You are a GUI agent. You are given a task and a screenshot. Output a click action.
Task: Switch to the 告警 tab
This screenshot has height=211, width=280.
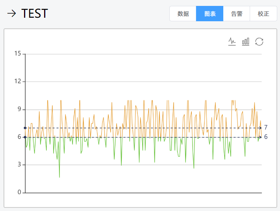[x=236, y=14]
